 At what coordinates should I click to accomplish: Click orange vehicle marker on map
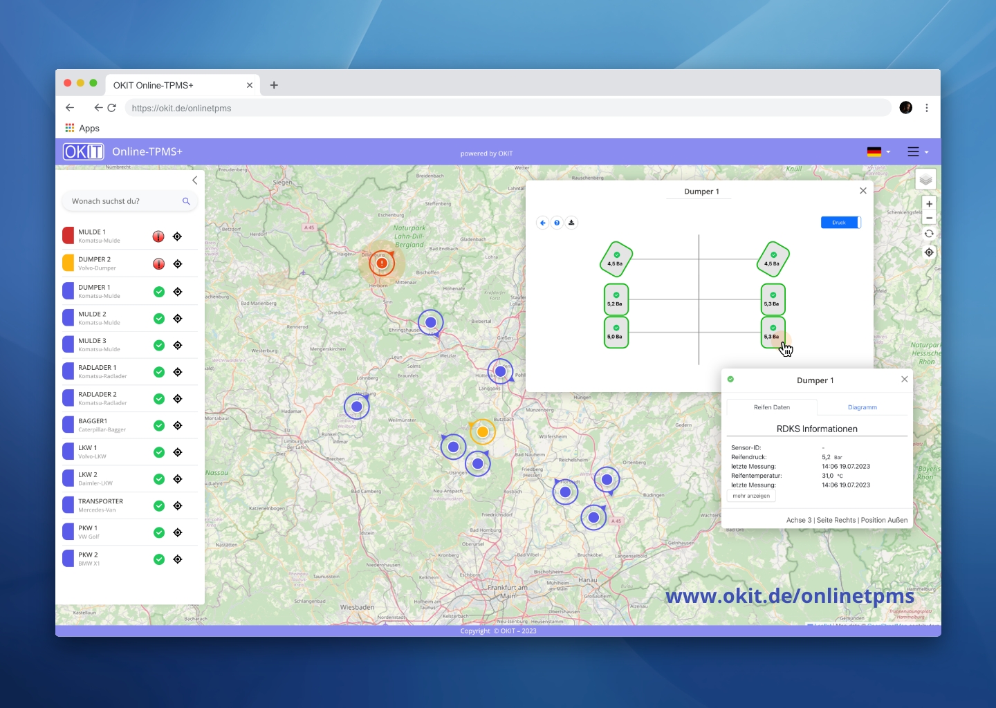[x=483, y=432]
